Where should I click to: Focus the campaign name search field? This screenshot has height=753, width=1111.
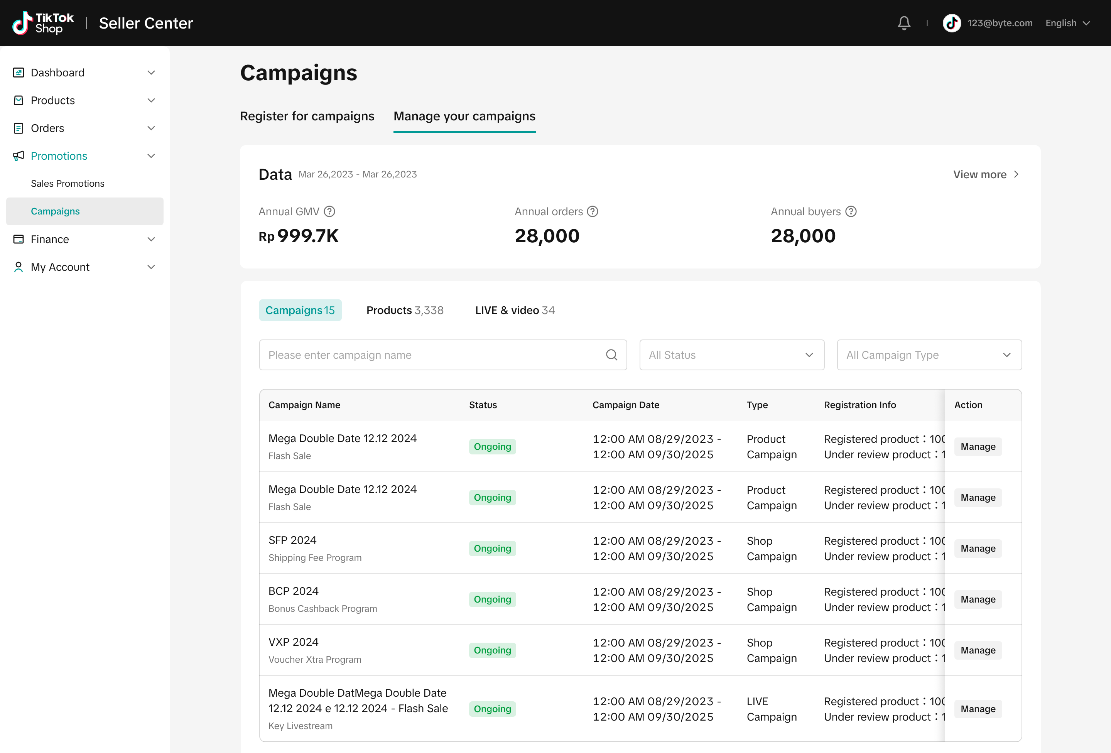430,355
